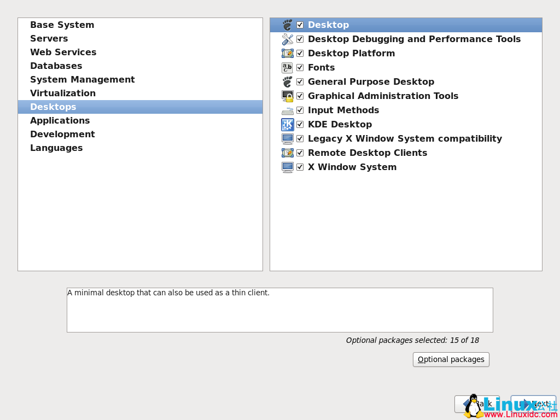
Task: Click the 'ab' icon beside Fonts
Action: (287, 67)
